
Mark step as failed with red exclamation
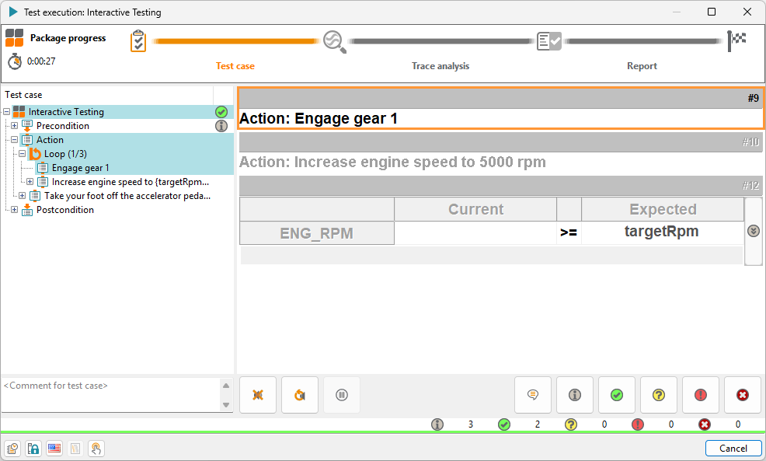pyautogui.click(x=701, y=395)
